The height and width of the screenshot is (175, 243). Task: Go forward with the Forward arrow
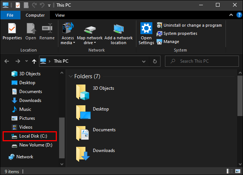tap(18, 61)
